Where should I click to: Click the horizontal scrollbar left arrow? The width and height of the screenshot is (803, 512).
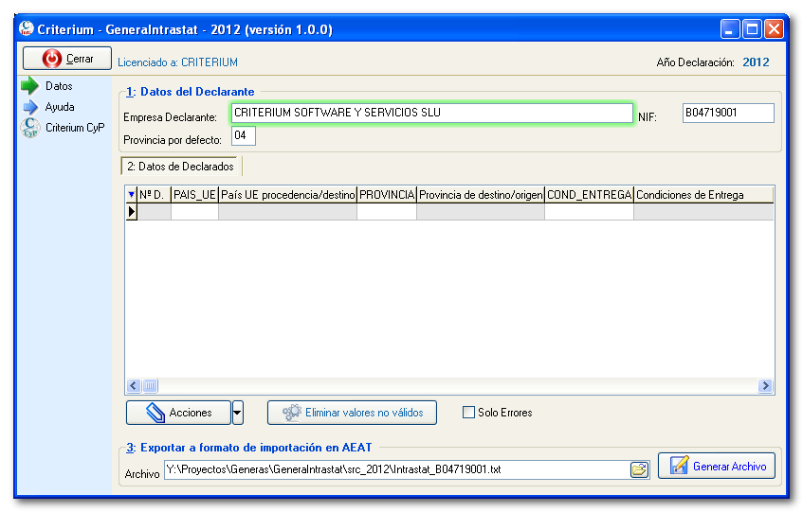[134, 386]
